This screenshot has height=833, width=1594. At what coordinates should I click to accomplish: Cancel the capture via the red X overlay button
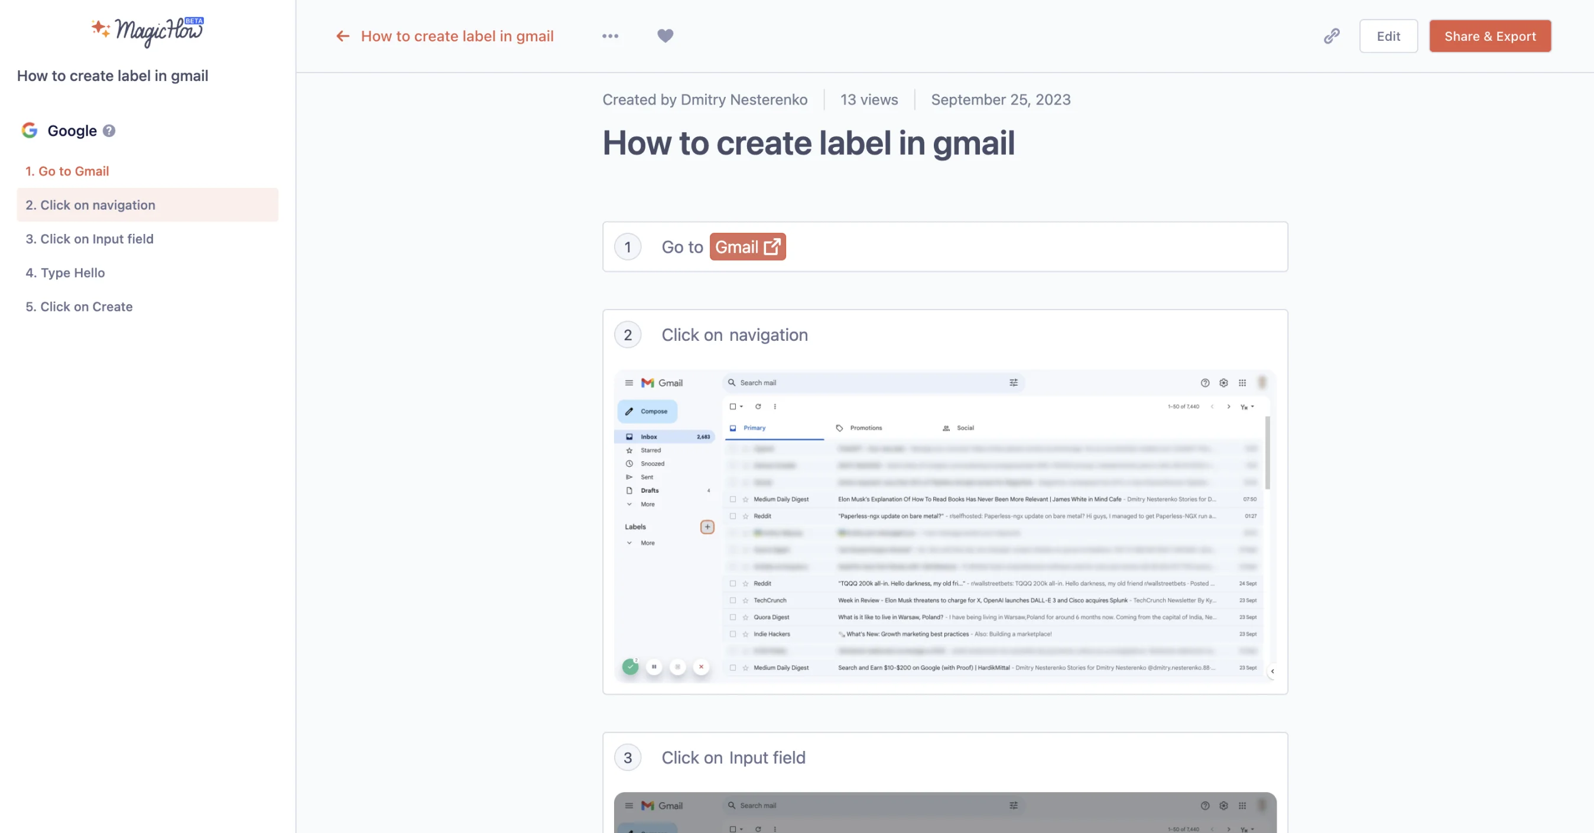(701, 666)
